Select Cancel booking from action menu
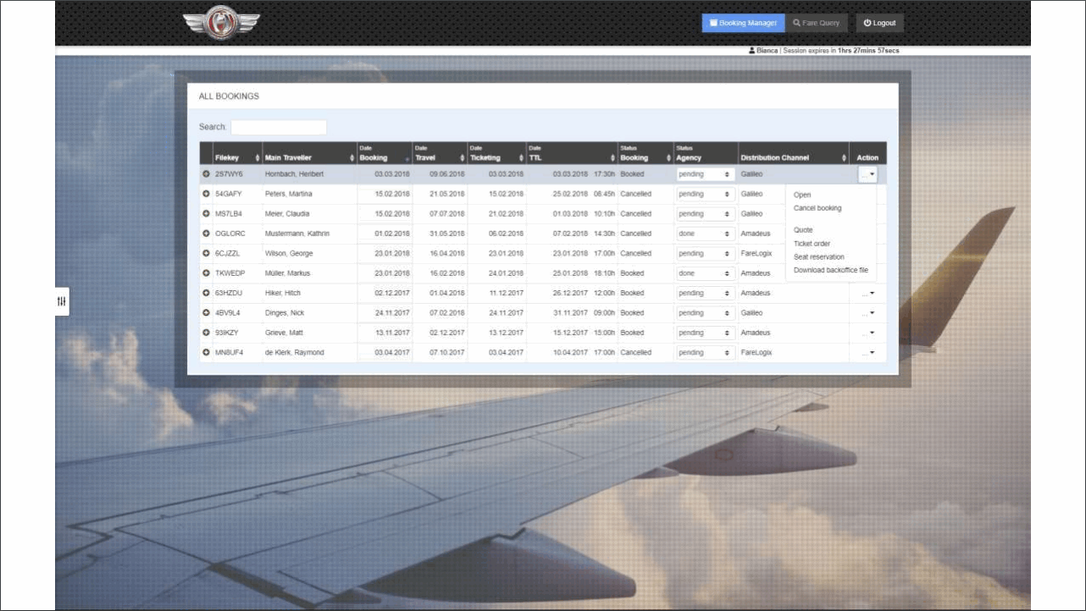 [817, 208]
